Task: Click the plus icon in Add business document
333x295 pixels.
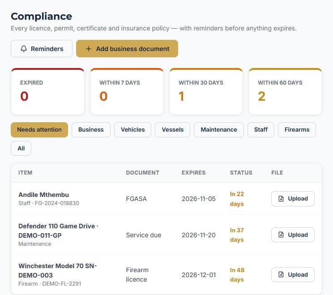Action: (89, 49)
